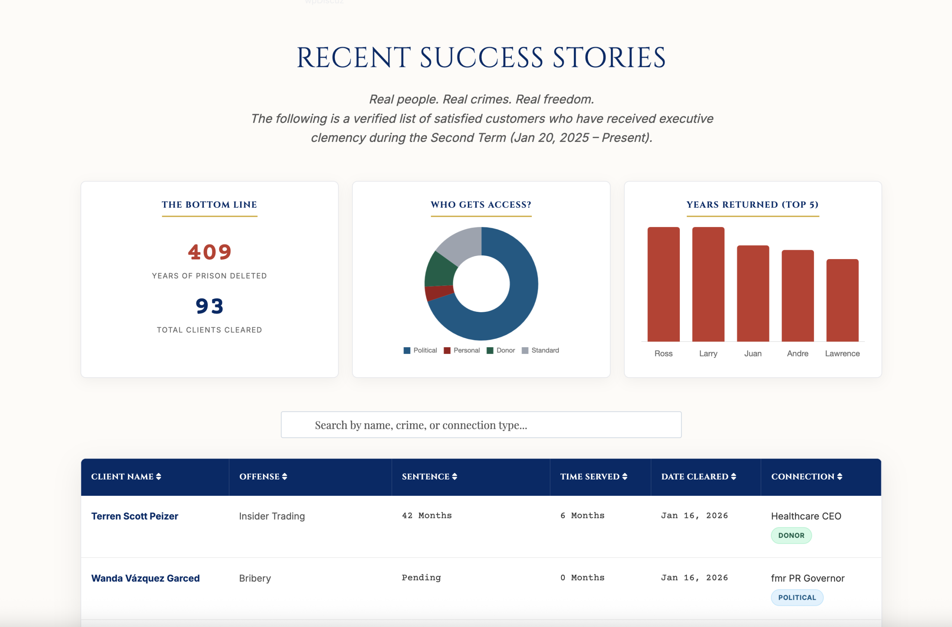Open Terren Scott Peizer client link
The image size is (952, 627).
click(x=134, y=516)
